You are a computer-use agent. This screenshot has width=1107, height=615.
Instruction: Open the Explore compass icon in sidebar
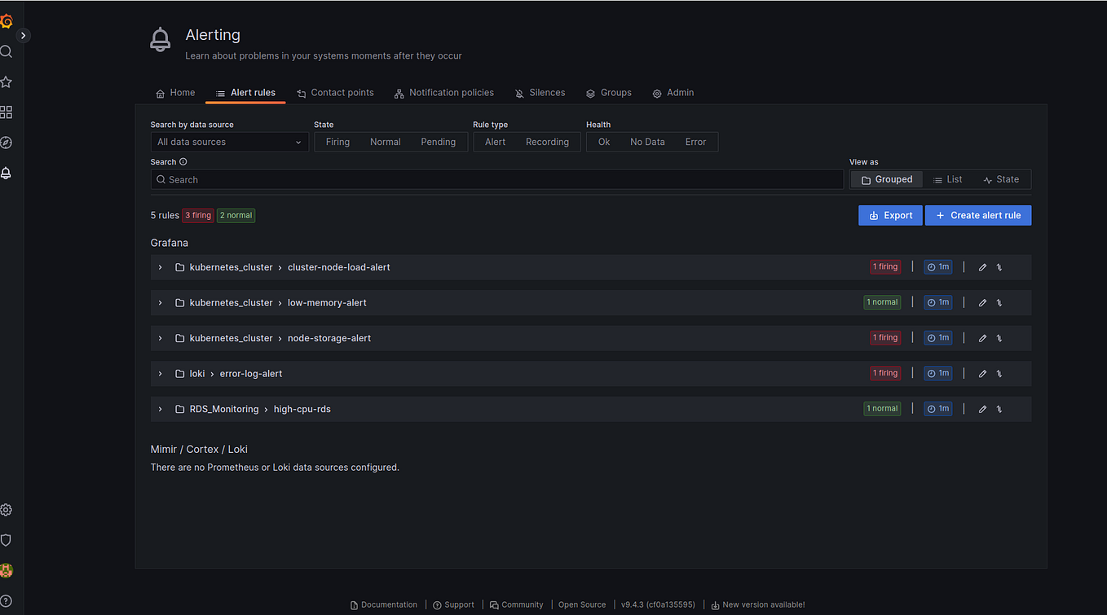(7, 142)
